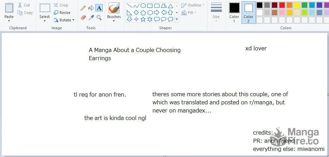Click the Copy button
The height and width of the screenshot is (157, 329).
tap(25, 13)
